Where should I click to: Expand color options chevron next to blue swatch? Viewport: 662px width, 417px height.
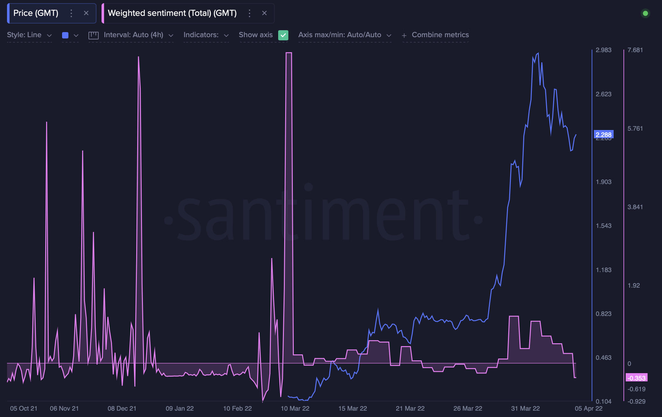pos(76,36)
